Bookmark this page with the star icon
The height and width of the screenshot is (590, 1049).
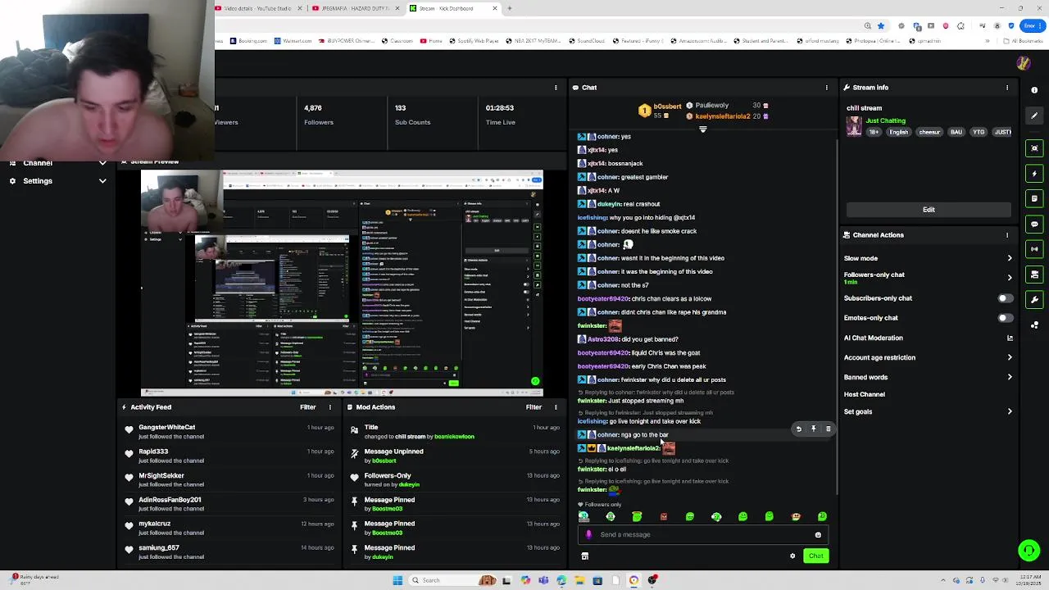click(x=881, y=25)
